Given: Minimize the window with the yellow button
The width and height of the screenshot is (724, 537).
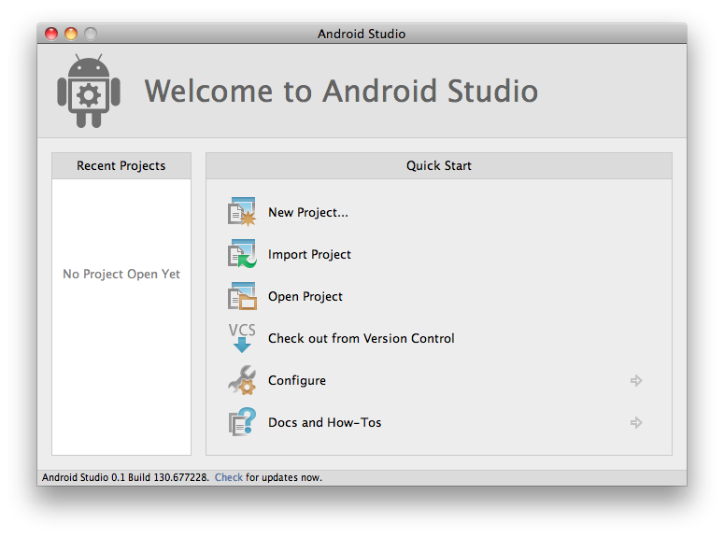Looking at the screenshot, I should point(71,34).
